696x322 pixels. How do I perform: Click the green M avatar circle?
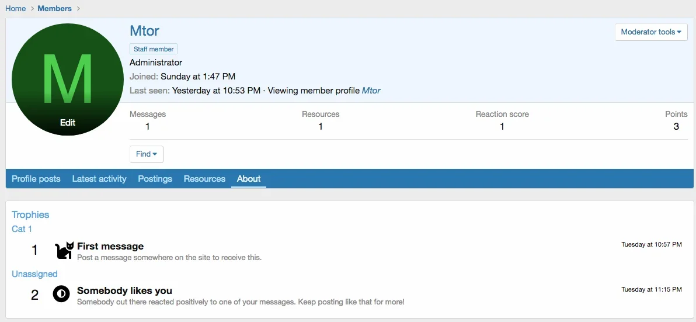(x=68, y=79)
